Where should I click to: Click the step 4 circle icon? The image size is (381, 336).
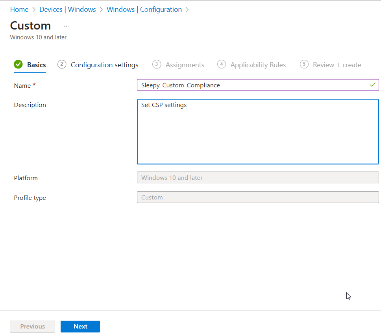222,65
